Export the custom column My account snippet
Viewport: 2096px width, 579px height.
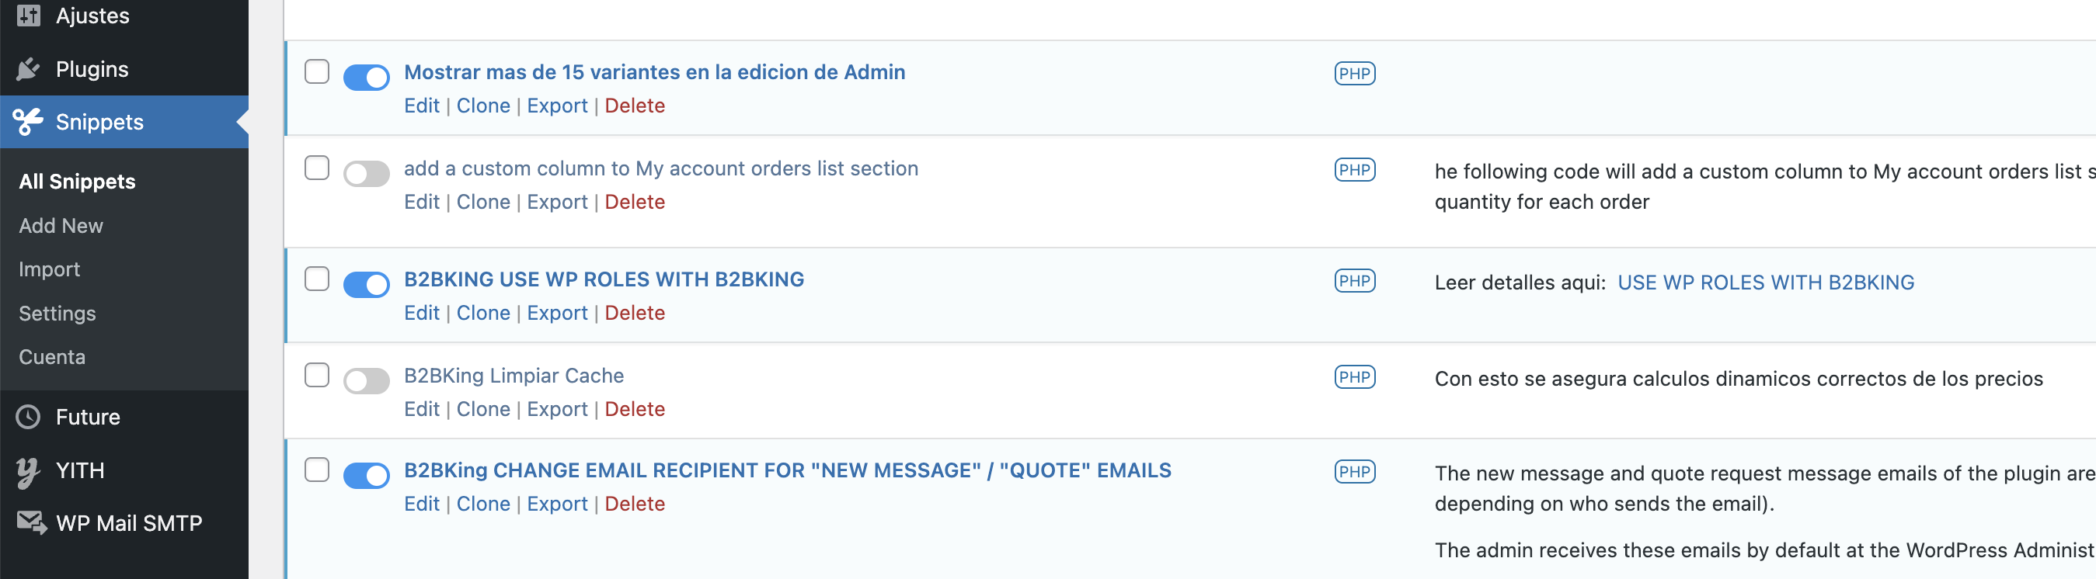point(557,203)
